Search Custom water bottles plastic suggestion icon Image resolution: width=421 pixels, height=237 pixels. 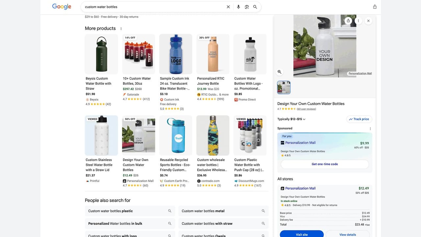pyautogui.click(x=170, y=211)
